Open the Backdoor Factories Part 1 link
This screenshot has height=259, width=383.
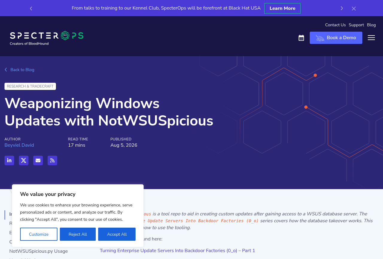[177, 251]
